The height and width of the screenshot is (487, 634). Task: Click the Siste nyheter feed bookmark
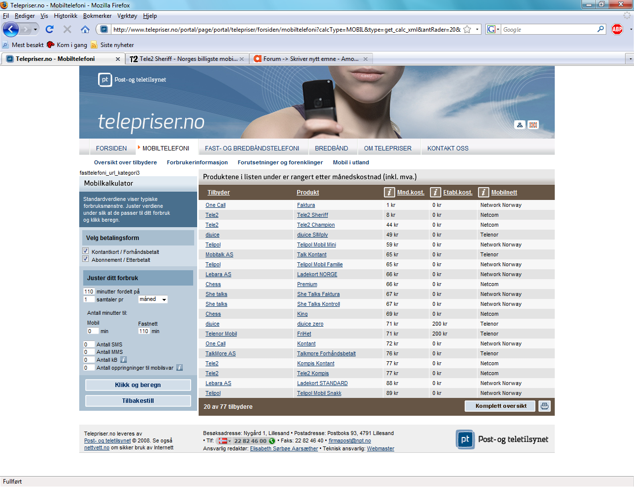pyautogui.click(x=112, y=45)
